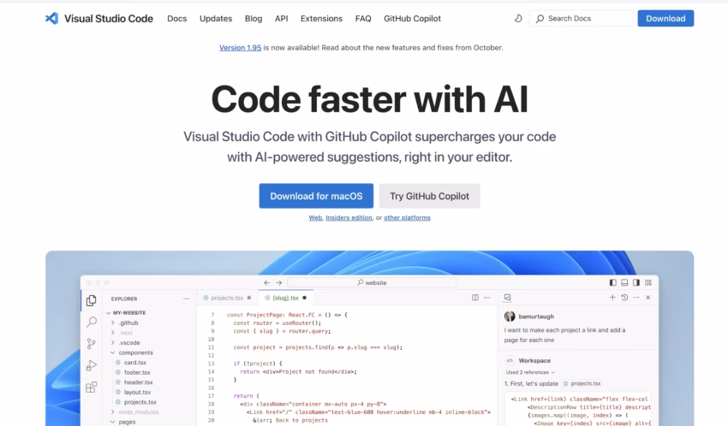Click the customize layout icon
This screenshot has width=728, height=426.
648,282
